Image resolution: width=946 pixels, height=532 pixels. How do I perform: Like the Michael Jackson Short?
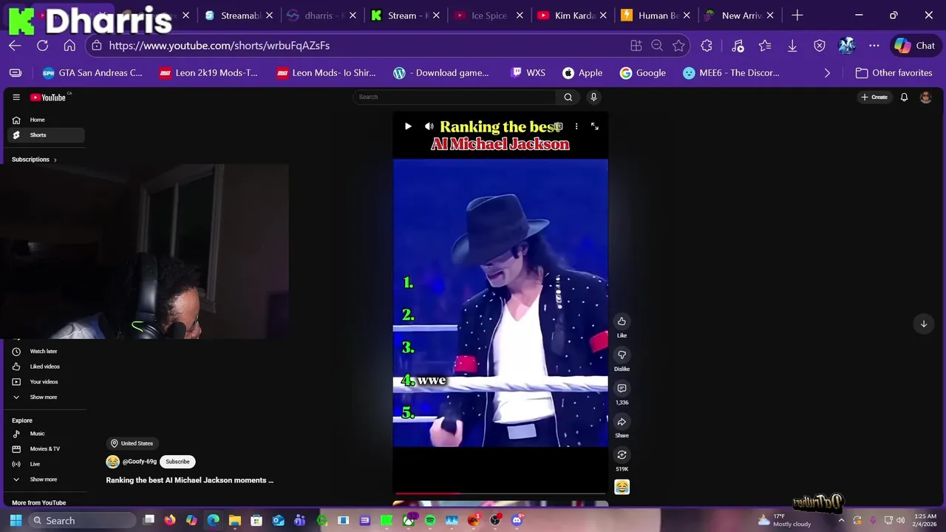pyautogui.click(x=622, y=321)
